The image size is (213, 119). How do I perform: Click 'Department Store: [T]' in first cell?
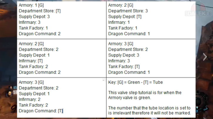(x=40, y=11)
